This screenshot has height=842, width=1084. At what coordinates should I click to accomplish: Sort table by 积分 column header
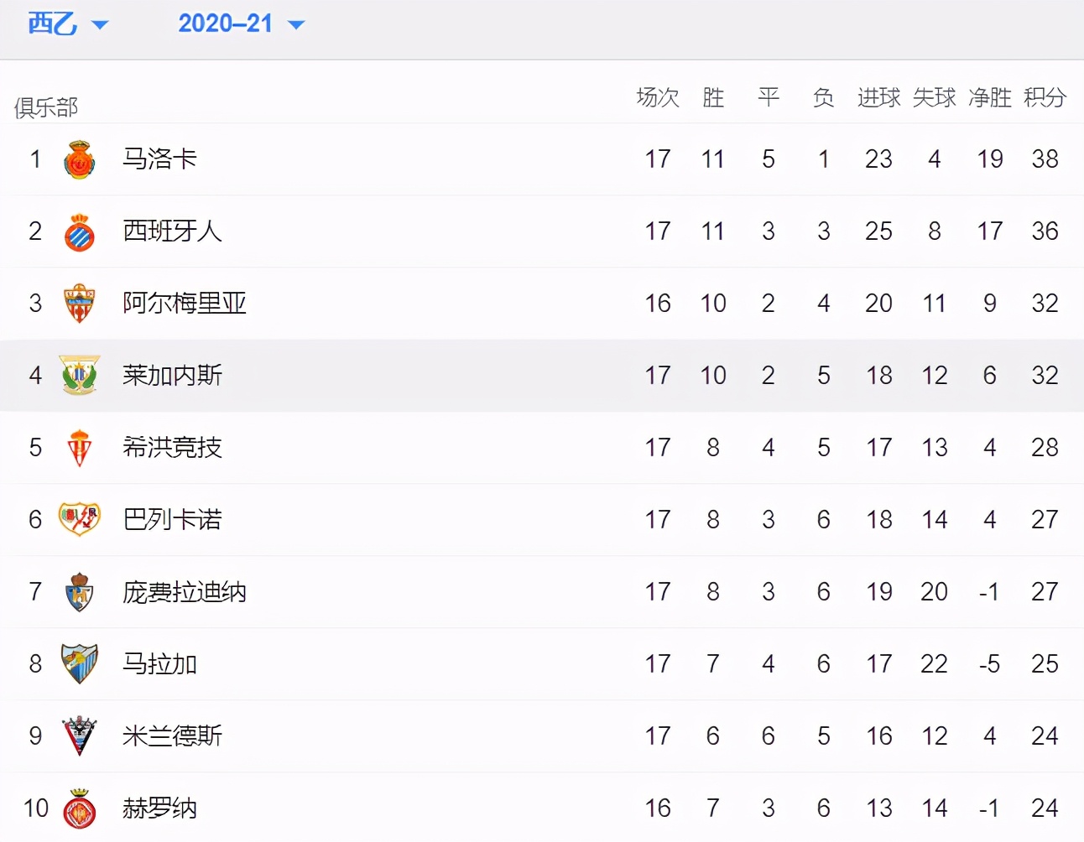(1044, 97)
